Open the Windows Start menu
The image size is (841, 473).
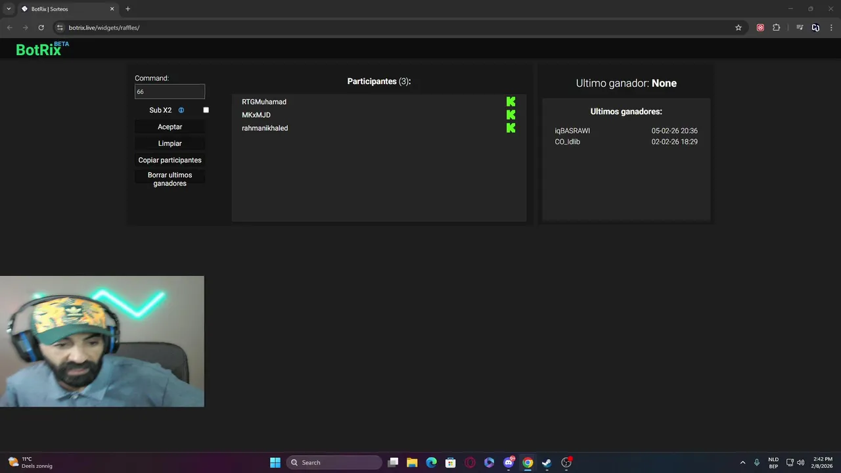[275, 462]
